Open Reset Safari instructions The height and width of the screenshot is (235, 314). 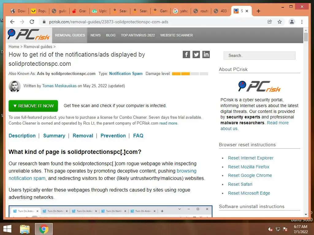click(x=240, y=184)
